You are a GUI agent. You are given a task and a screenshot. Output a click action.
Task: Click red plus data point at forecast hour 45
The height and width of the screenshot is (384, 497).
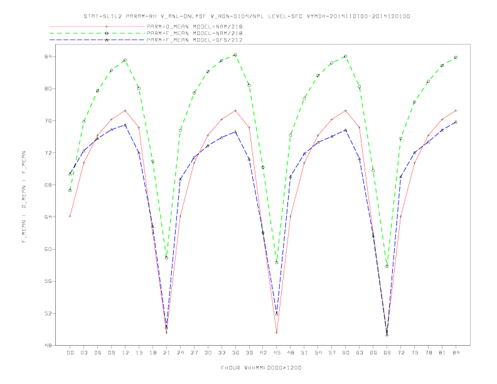277,333
